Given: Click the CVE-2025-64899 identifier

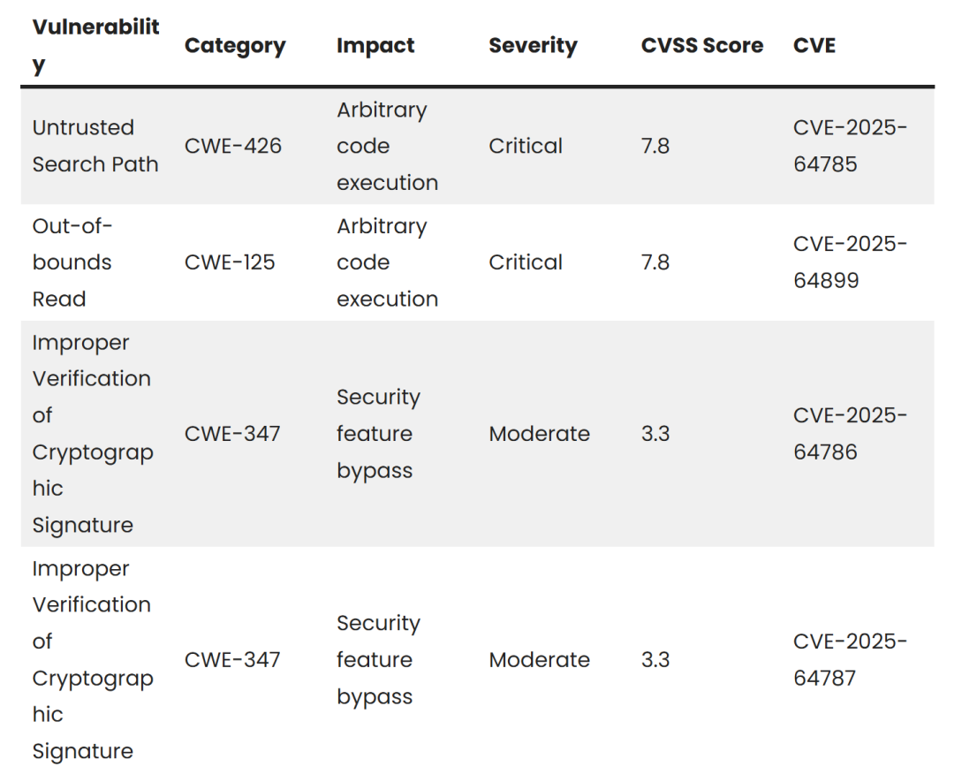Looking at the screenshot, I should [x=850, y=262].
